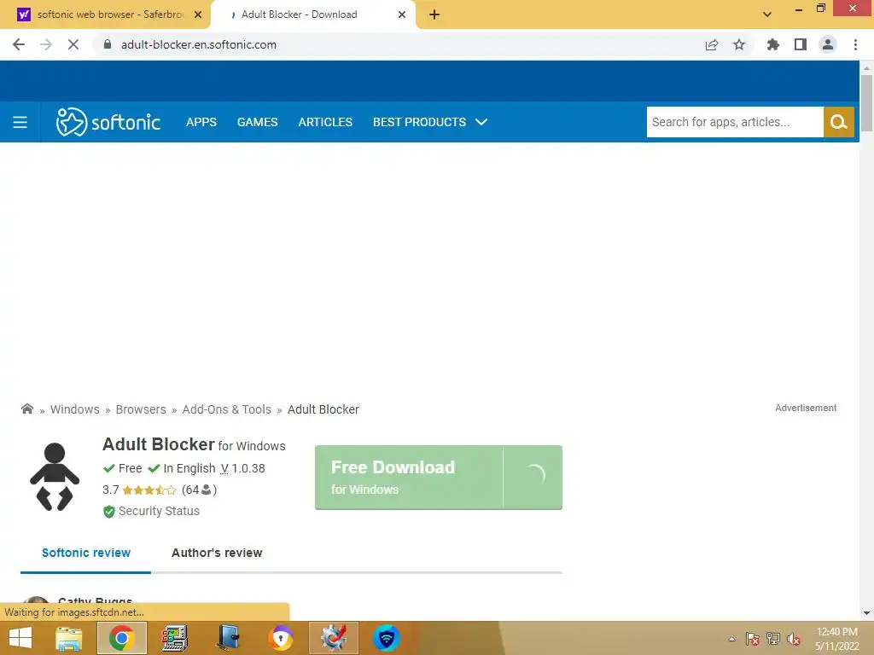Show hidden system tray icons

pyautogui.click(x=731, y=639)
